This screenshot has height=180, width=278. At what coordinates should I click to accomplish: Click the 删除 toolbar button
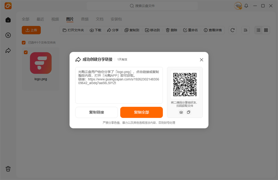click(x=171, y=30)
